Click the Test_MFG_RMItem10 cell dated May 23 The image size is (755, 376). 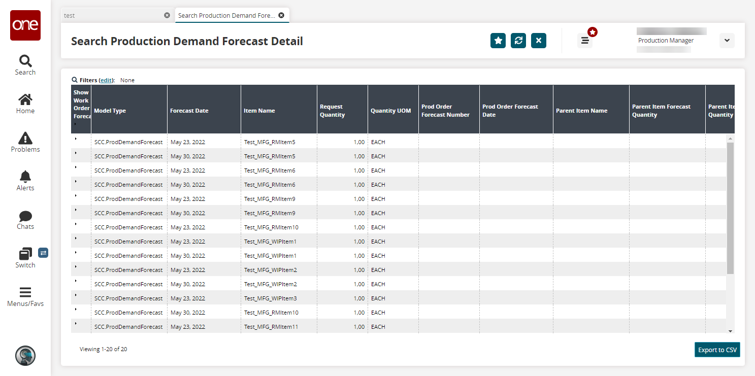(x=279, y=227)
